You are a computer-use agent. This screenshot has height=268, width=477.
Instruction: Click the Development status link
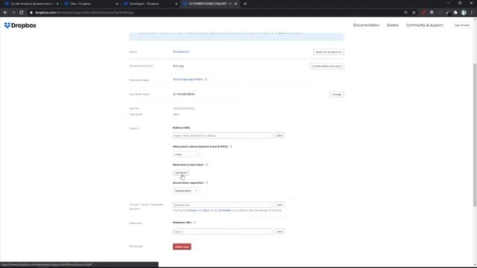click(181, 51)
